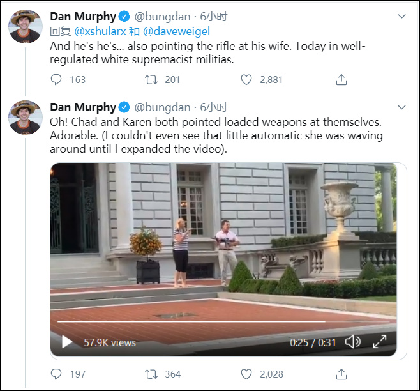Retweet the first tweet with 201 retweets
The height and width of the screenshot is (391, 420).
click(x=151, y=80)
